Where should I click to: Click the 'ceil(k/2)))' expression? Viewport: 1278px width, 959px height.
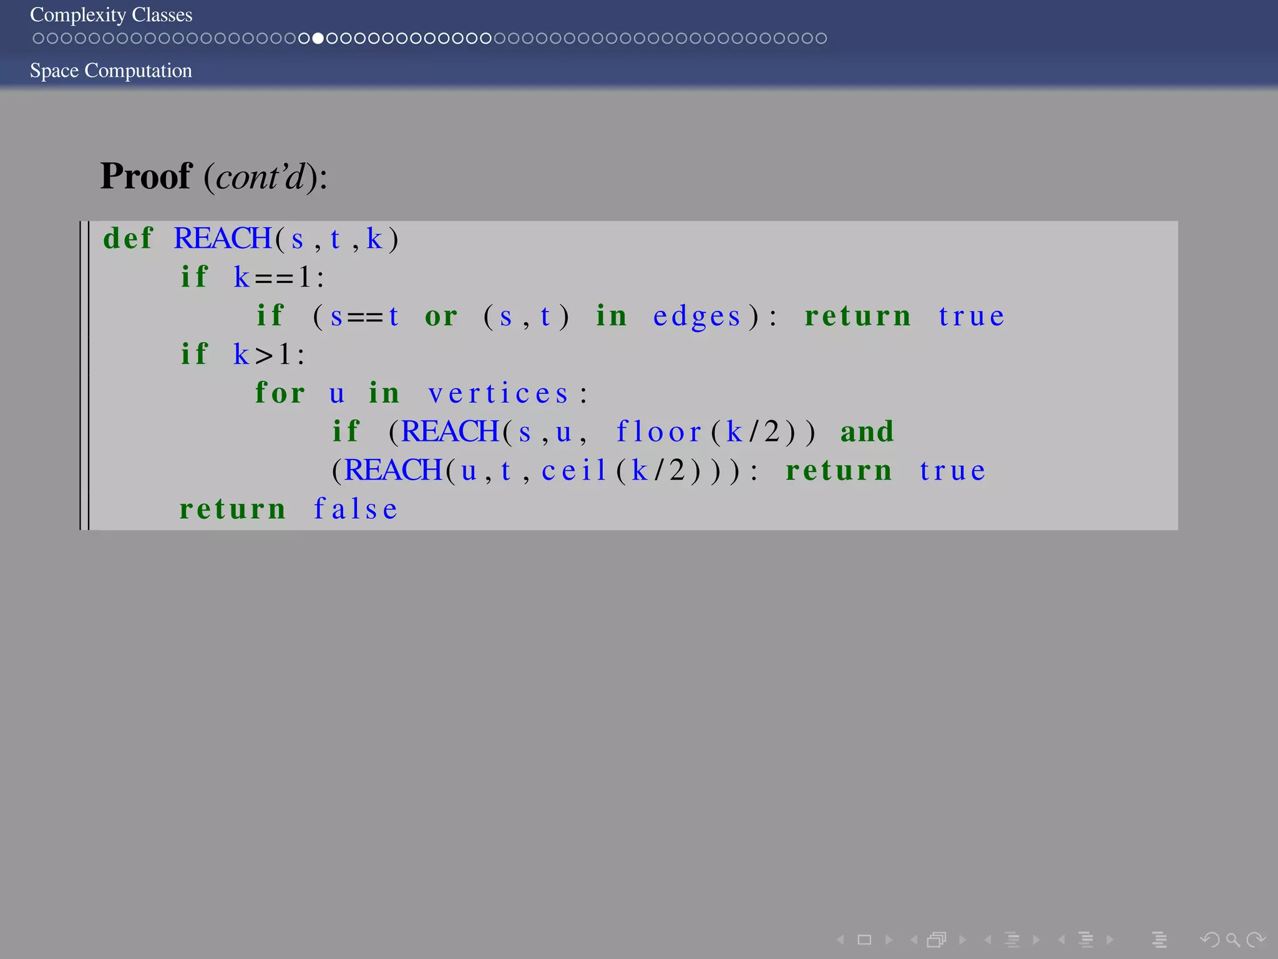coord(641,470)
